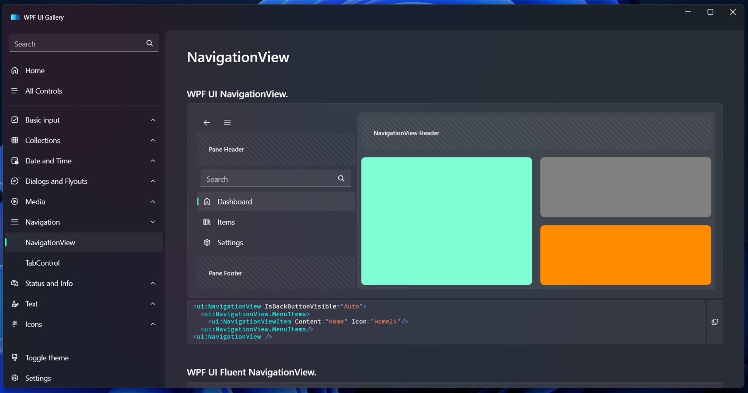This screenshot has height=393, width=748.
Task: Open the Items entry with the library icon
Action: (226, 222)
